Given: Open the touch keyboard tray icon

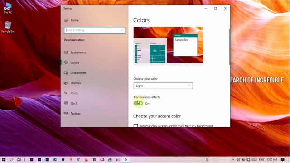Looking at the screenshot, I should [254, 159].
